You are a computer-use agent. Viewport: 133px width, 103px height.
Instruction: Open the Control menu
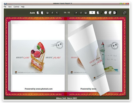tap(16, 7)
